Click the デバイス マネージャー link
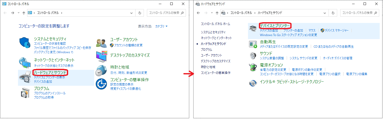383x119 pixels. coord(337,31)
